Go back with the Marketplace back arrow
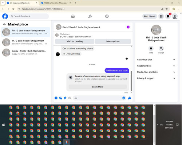The width and height of the screenshot is (182, 145). pos(5,24)
